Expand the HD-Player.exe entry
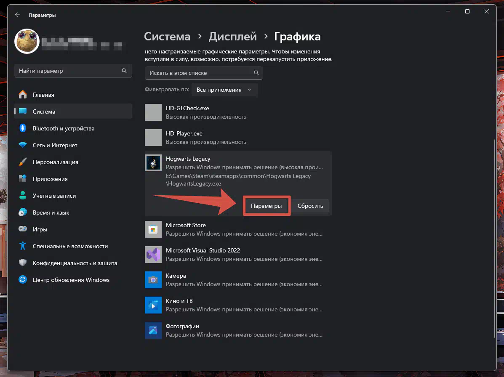504x377 pixels. pos(238,138)
